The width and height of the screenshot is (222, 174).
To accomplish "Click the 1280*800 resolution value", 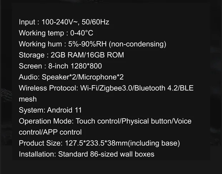I will tap(86, 66).
